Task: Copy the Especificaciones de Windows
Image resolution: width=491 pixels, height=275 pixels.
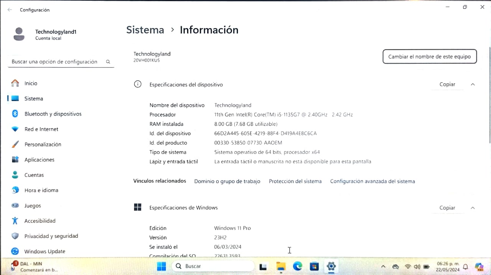Action: (447, 208)
